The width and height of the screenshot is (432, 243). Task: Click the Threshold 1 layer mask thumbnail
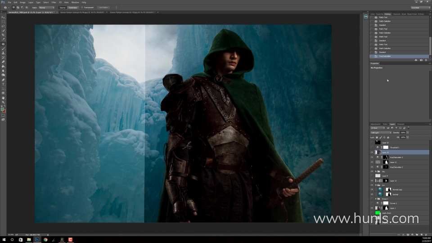click(385, 148)
